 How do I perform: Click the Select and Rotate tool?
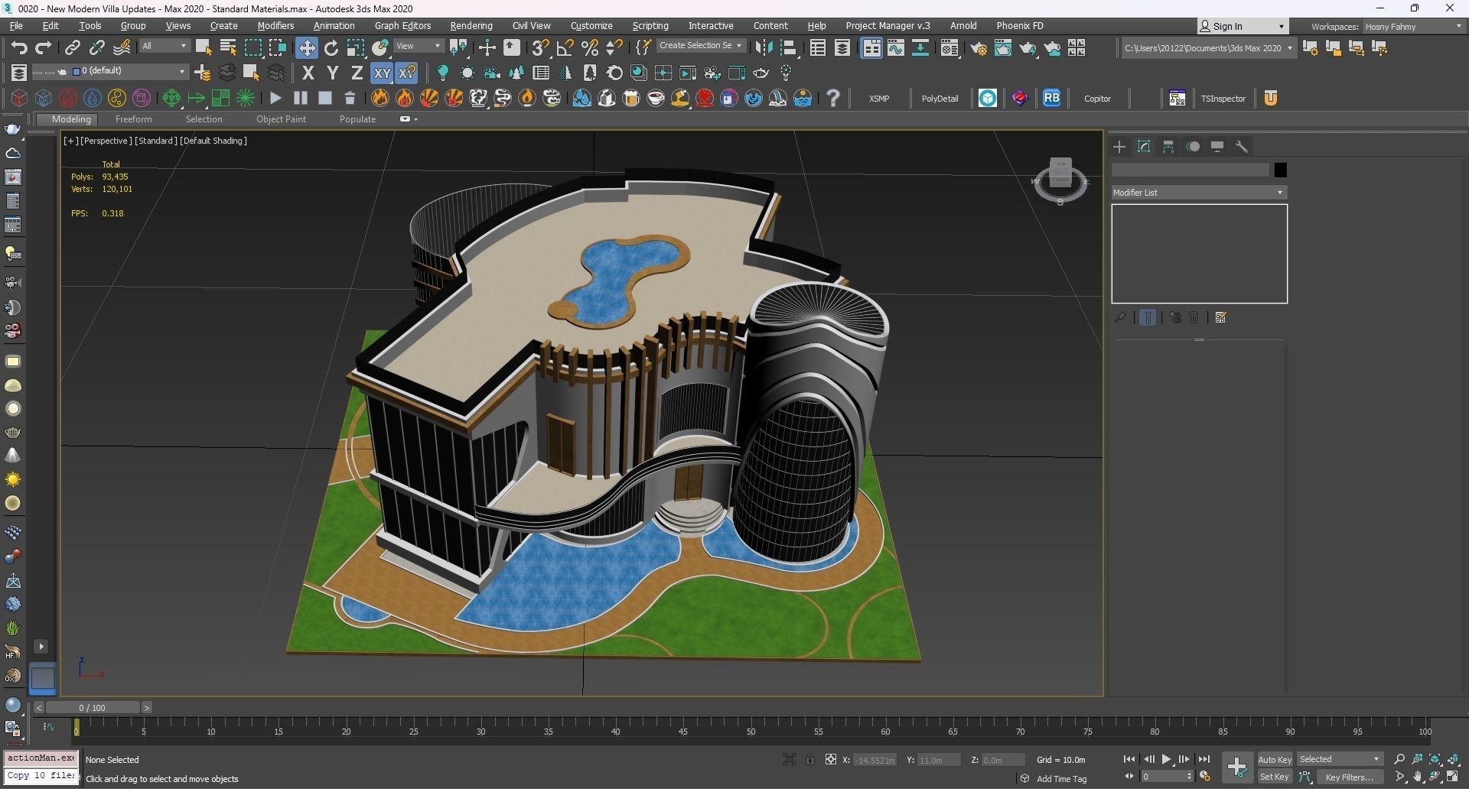click(331, 48)
